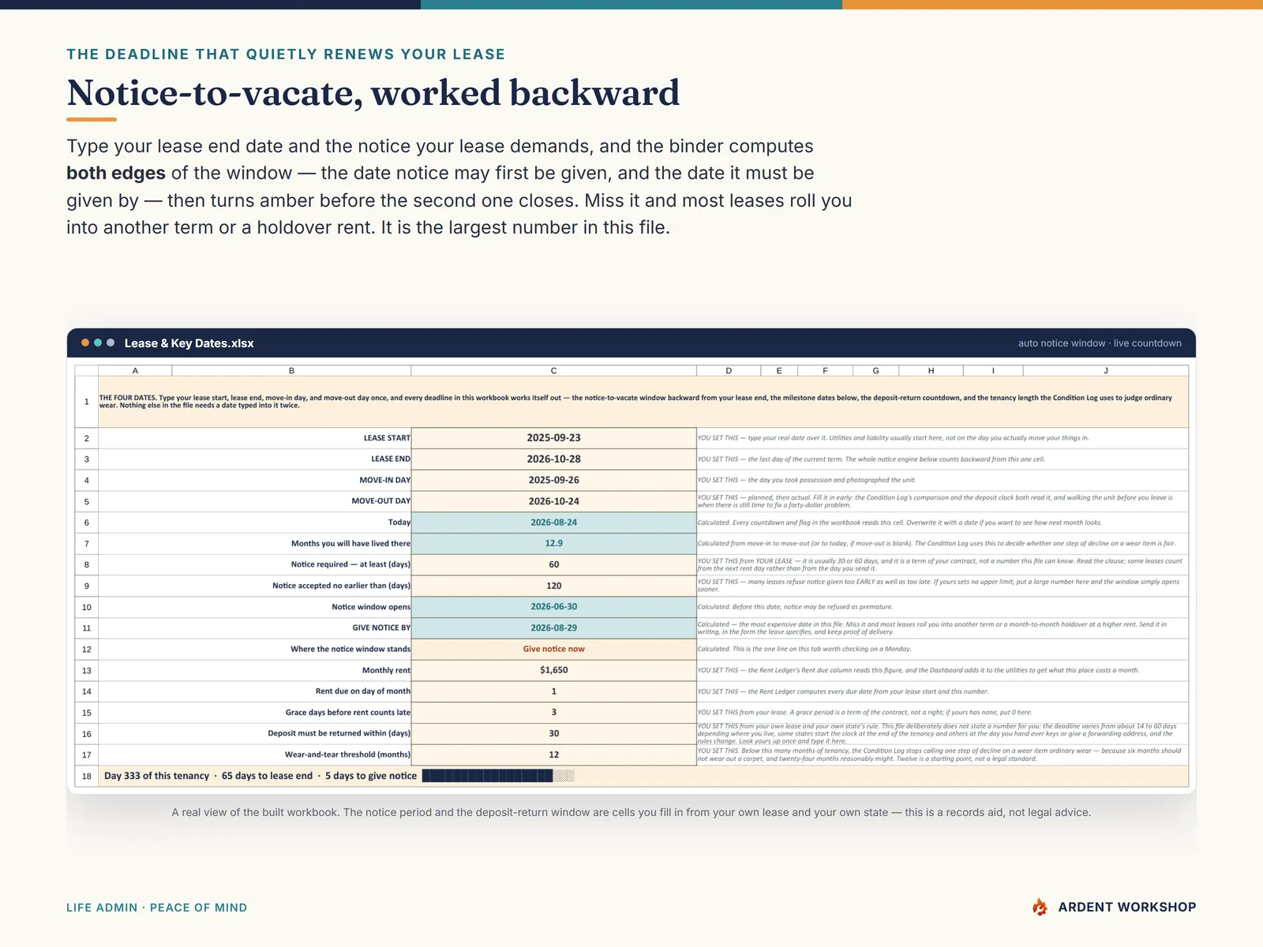Select column F header
The width and height of the screenshot is (1263, 947).
coord(825,370)
